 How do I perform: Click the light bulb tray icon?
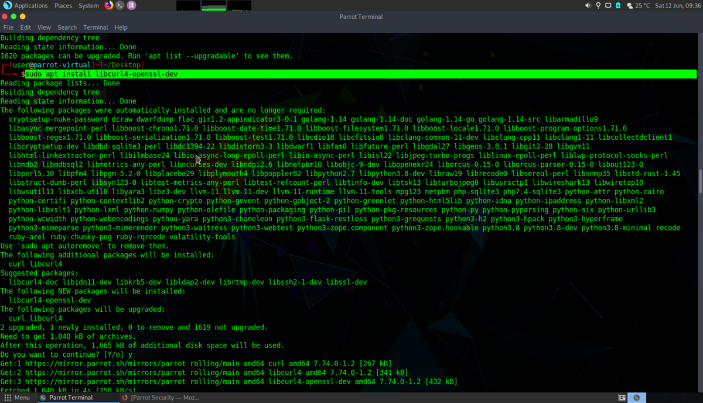(x=598, y=5)
